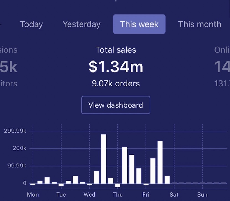Click the 9.07k orders count
230x201 pixels.
[116, 83]
